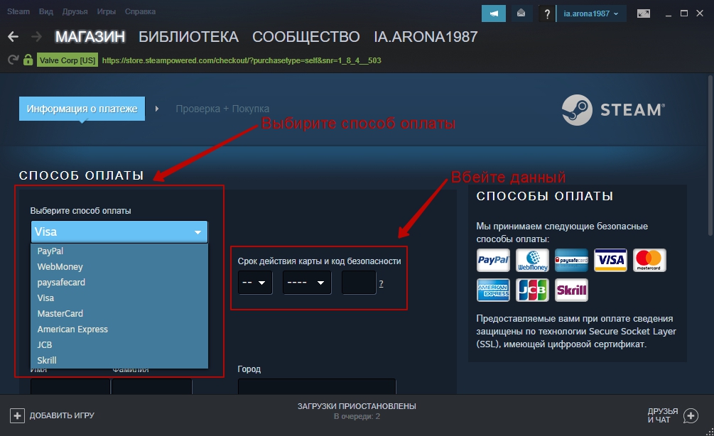Image resolution: width=714 pixels, height=436 pixels.
Task: Go to the МАГАЗИН tab
Action: (90, 37)
